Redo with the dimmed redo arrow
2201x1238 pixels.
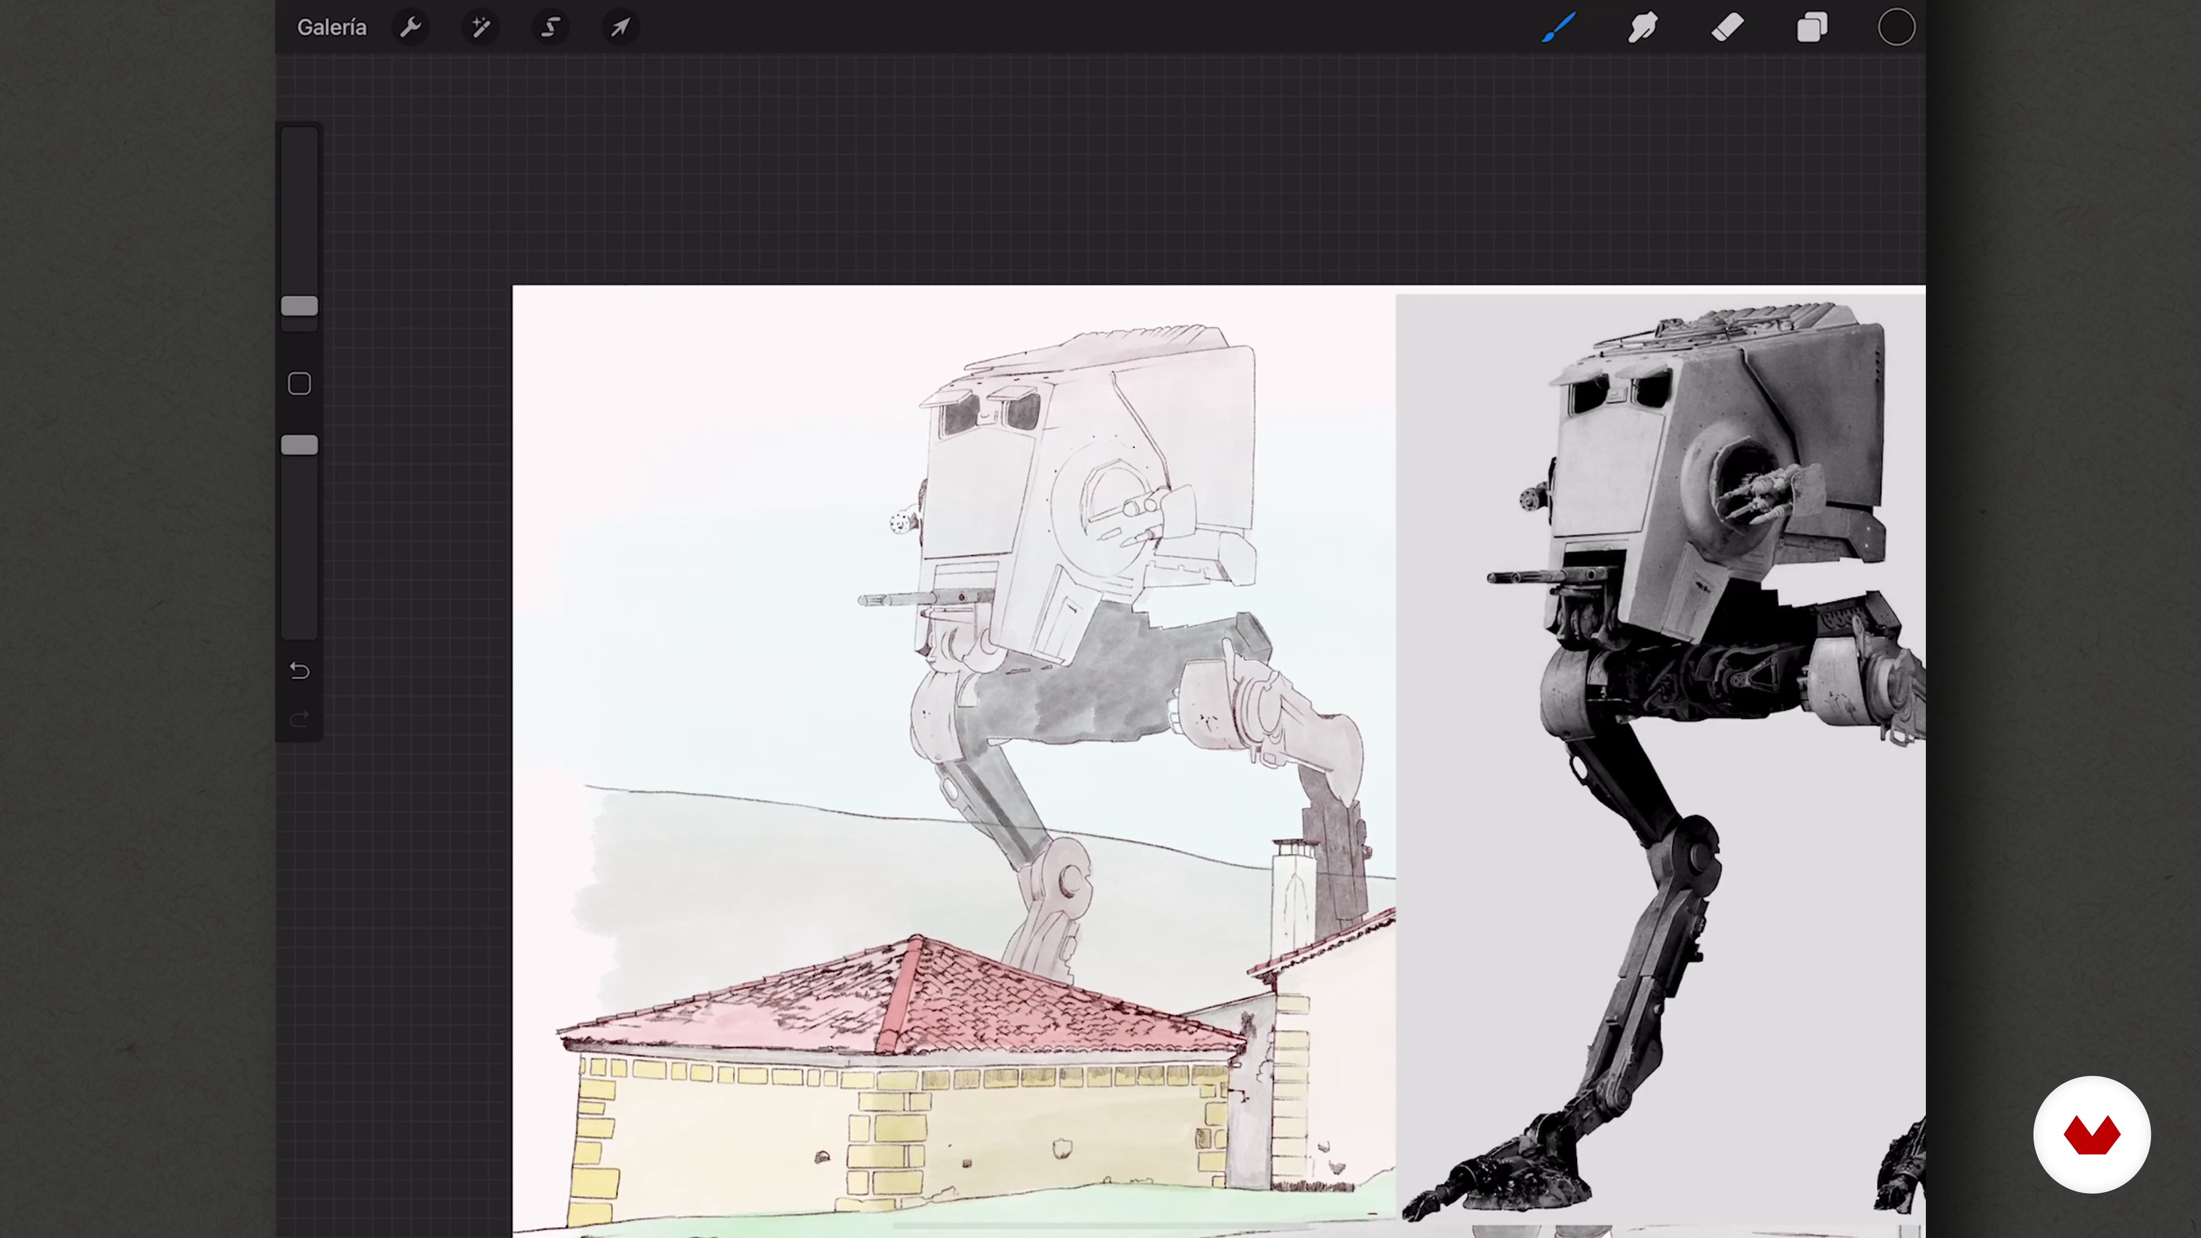tap(299, 719)
